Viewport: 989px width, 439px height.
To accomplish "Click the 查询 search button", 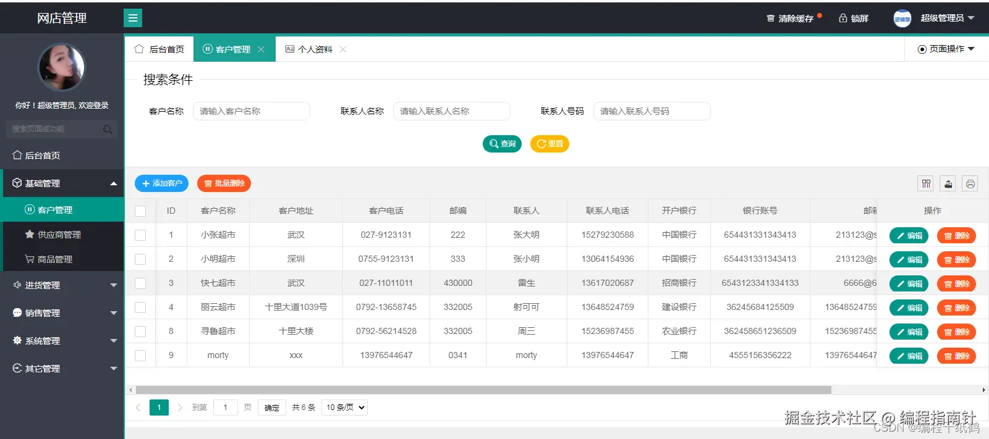I will click(502, 144).
